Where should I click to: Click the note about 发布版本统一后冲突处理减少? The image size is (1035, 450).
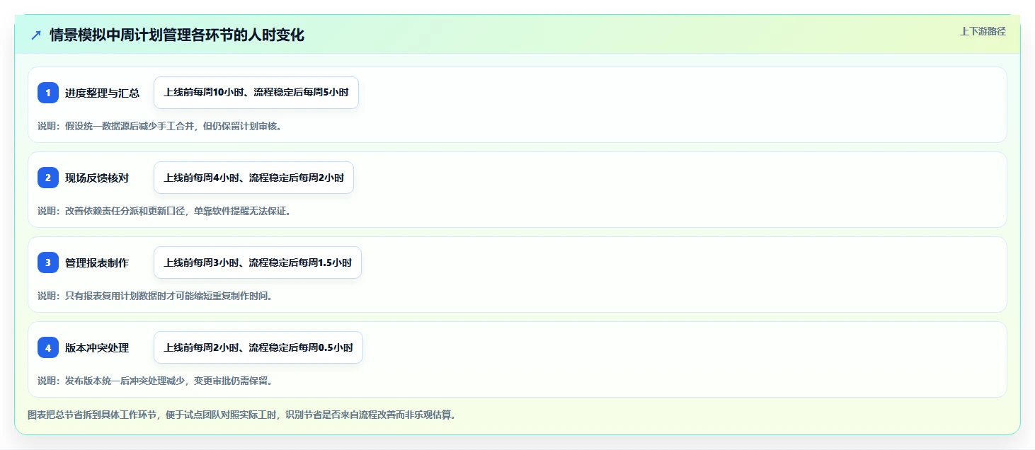point(155,381)
